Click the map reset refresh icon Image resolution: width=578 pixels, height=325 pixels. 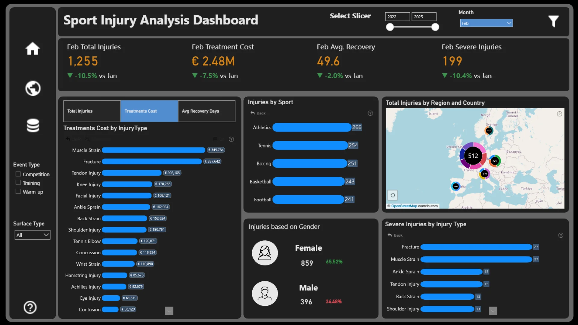(x=393, y=195)
